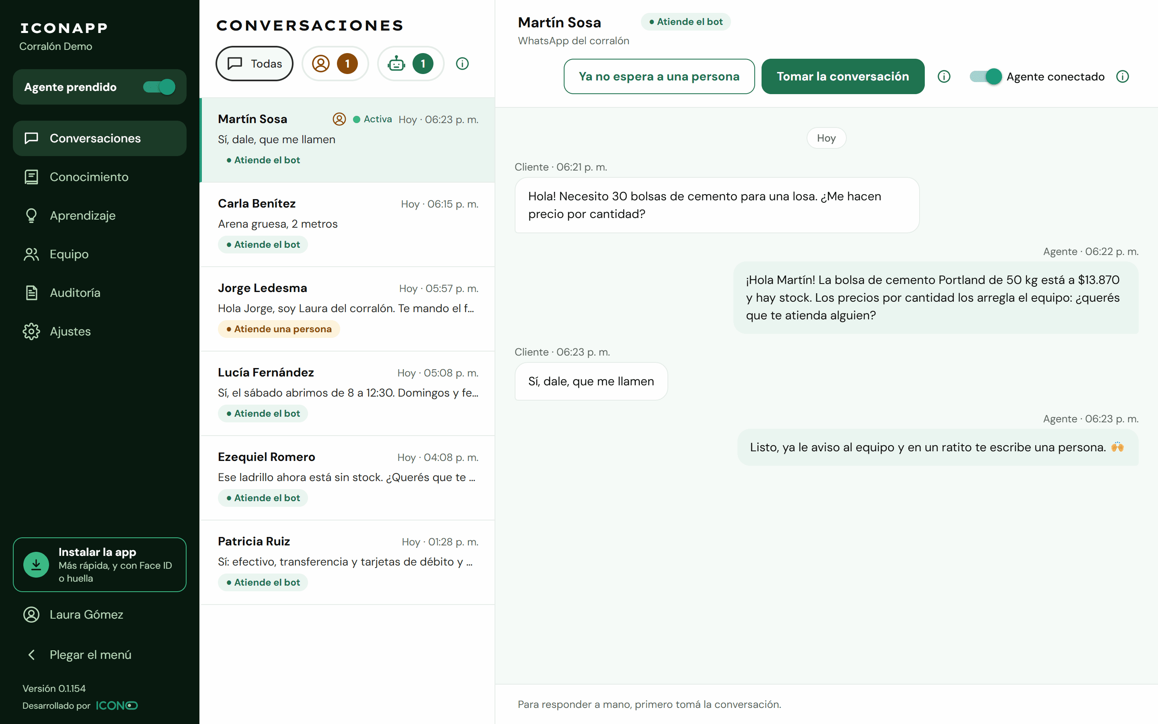1158x724 pixels.
Task: Open Carla Benítez conversation
Action: (348, 224)
